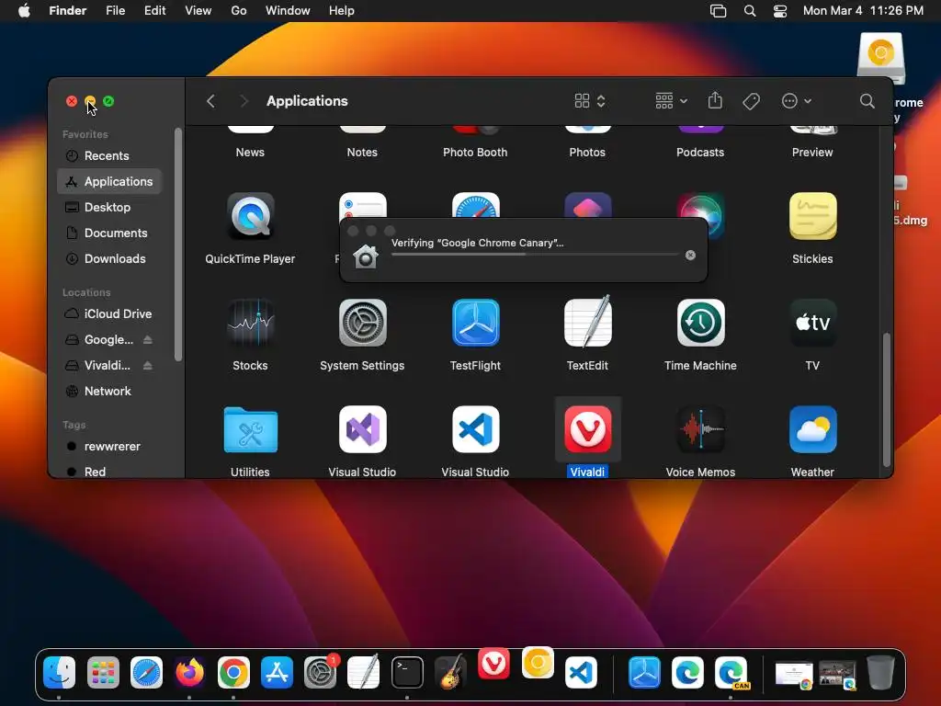Eject the Vivaldi disk in sidebar
The width and height of the screenshot is (941, 706).
[148, 365]
